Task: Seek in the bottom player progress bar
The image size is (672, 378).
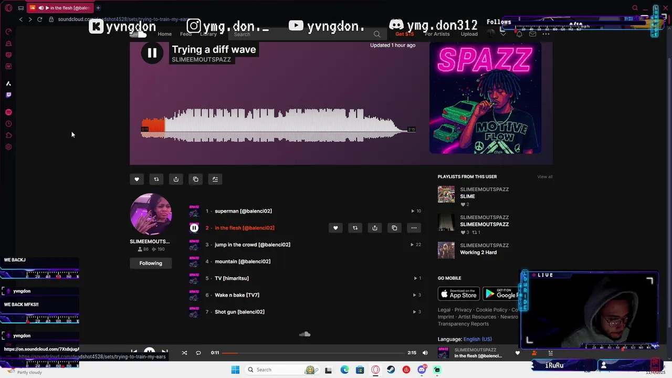Action: pos(313,353)
